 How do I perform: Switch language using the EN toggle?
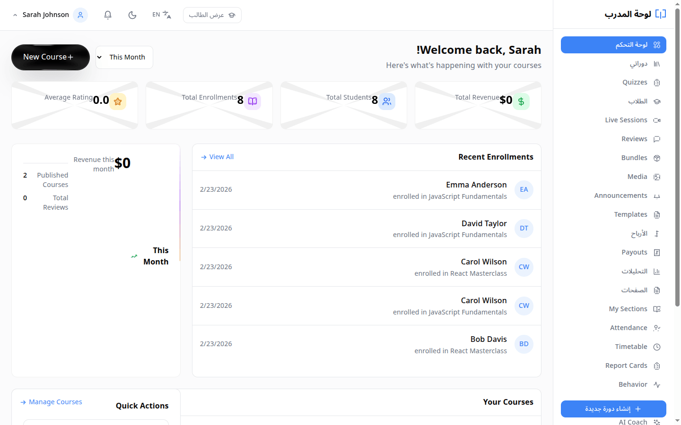(x=161, y=15)
